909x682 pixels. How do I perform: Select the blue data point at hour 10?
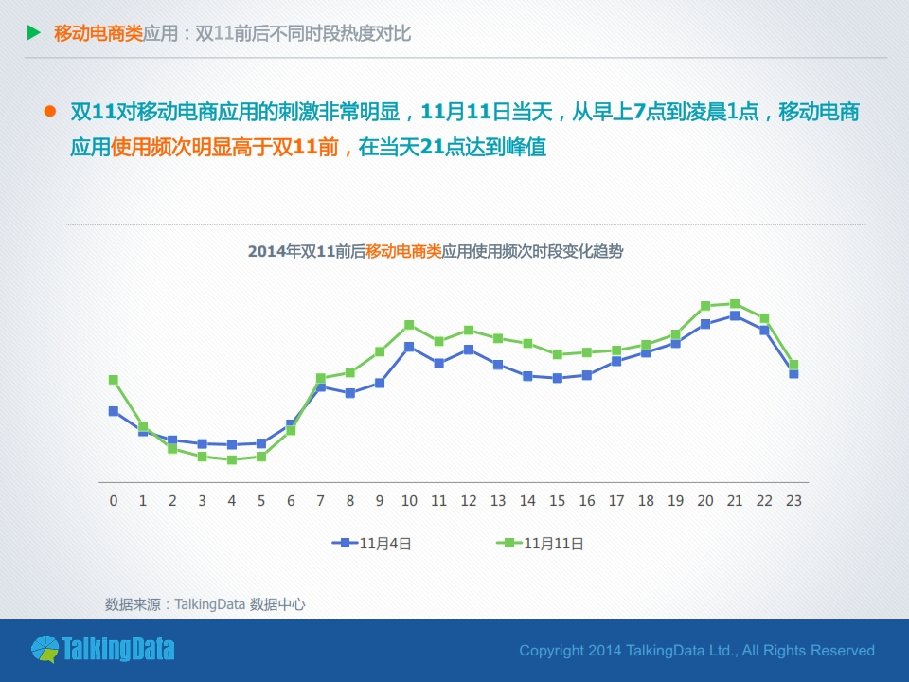[x=409, y=347]
